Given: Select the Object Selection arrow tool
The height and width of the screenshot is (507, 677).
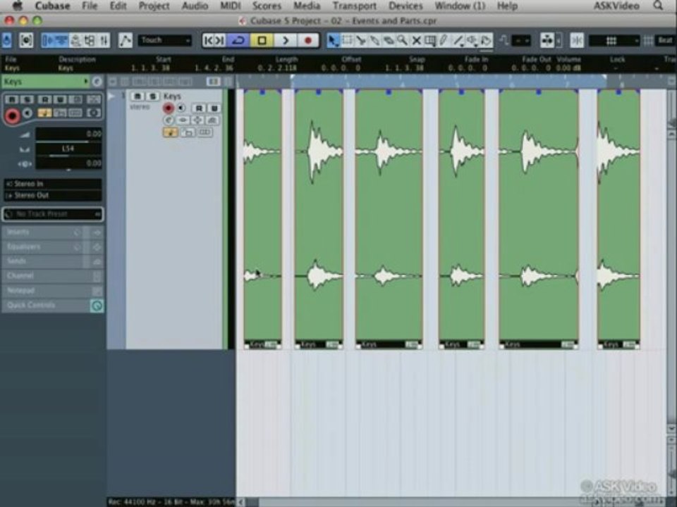Looking at the screenshot, I should [332, 41].
